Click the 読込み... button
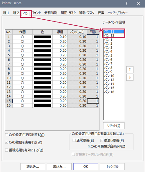Image resolution: width=145 pixels, height=172 pixels. [x=33, y=167]
